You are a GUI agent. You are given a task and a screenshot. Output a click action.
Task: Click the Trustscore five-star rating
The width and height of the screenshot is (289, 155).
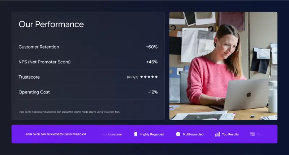tap(149, 77)
